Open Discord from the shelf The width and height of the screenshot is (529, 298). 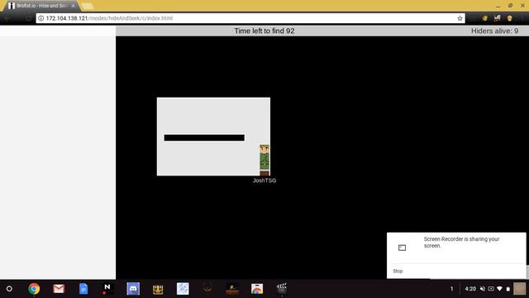tap(133, 289)
